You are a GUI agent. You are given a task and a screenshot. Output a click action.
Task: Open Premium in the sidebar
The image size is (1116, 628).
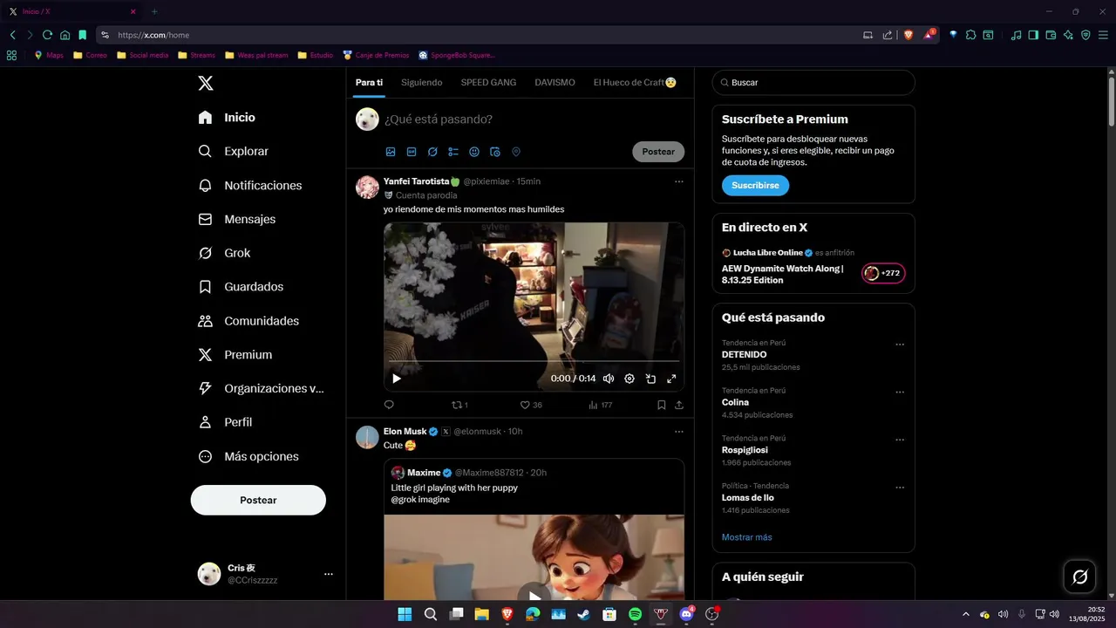pyautogui.click(x=235, y=354)
